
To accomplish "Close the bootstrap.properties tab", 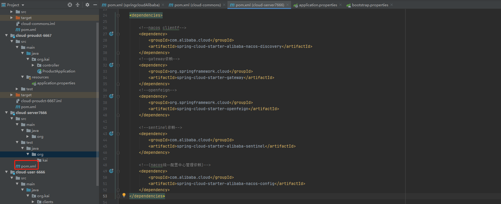I will [392, 5].
